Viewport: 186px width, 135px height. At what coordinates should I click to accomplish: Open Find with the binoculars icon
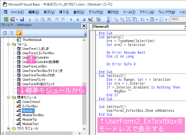pos(49,19)
